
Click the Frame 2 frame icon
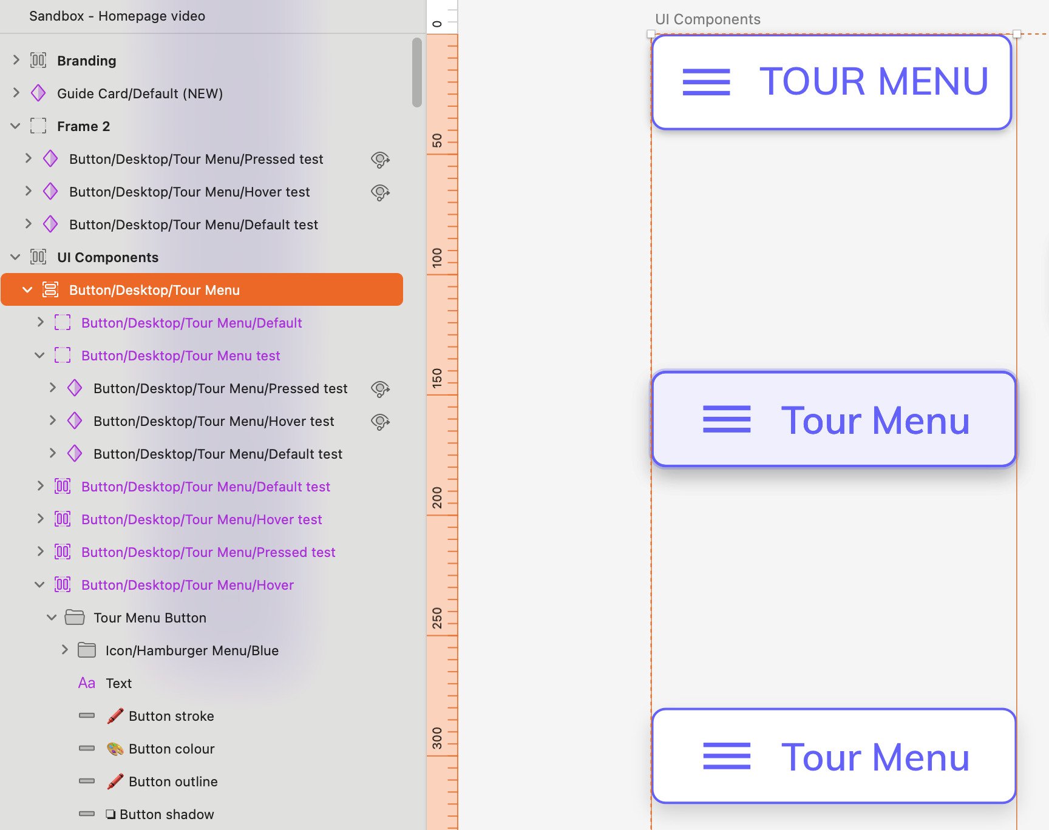(x=38, y=126)
